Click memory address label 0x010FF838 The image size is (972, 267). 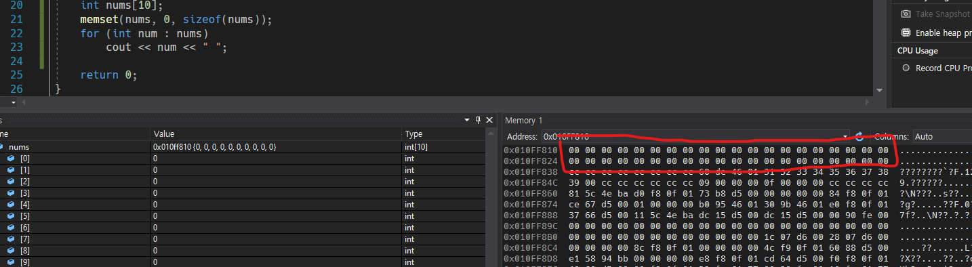click(x=530, y=172)
